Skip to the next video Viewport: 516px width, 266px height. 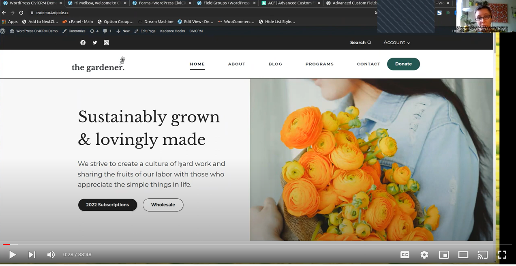tap(32, 255)
